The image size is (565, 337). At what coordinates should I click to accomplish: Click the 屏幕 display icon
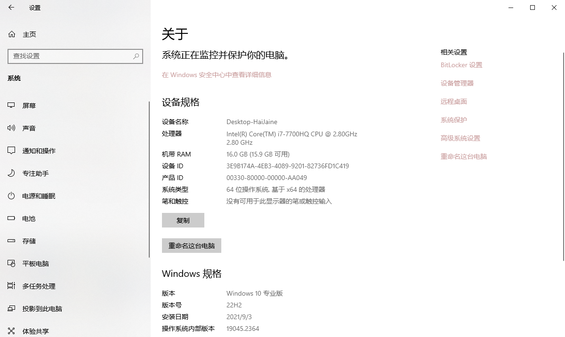(x=11, y=106)
